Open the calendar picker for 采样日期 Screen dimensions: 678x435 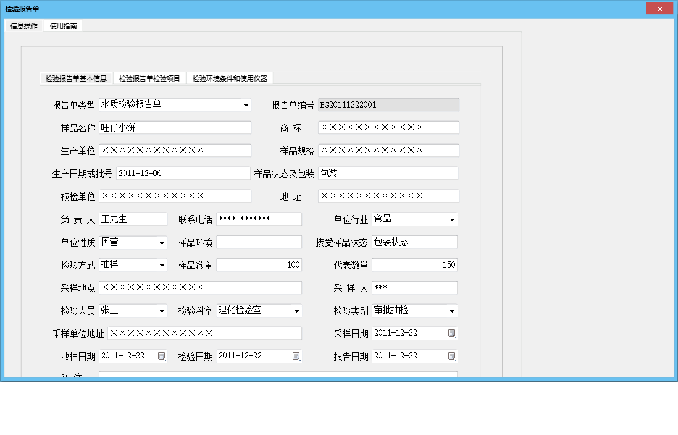click(452, 333)
